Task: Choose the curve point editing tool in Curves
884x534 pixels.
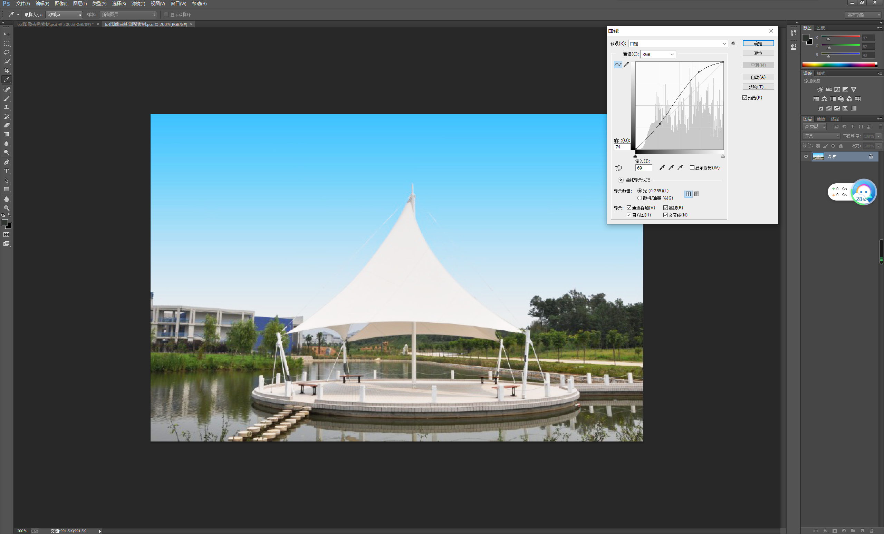Action: pyautogui.click(x=618, y=65)
